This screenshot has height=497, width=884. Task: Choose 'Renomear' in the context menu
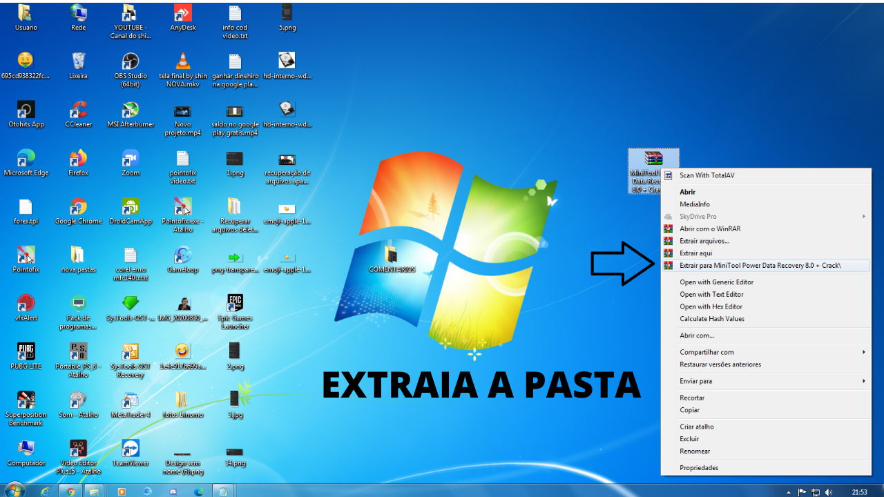pos(766,451)
